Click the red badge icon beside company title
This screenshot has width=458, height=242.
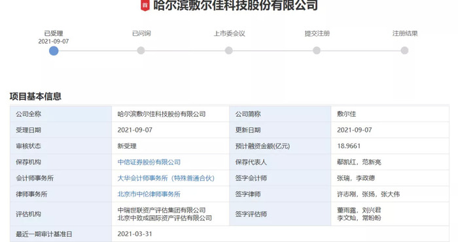[x=145, y=5]
